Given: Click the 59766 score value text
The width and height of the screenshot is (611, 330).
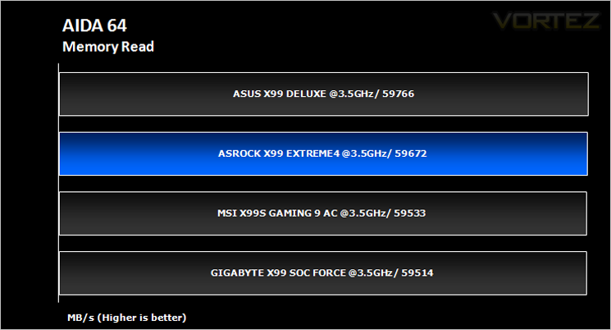Looking at the screenshot, I should click(398, 94).
